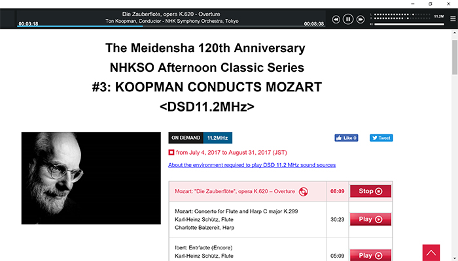Open the DSD 11.2 MHz environment link
This screenshot has height=261, width=458.
[252, 165]
